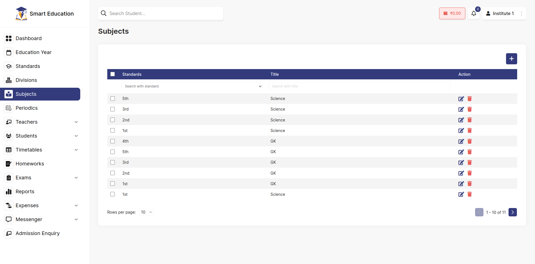This screenshot has width=535, height=264.
Task: Delete the 2nd Science subject
Action: point(470,120)
